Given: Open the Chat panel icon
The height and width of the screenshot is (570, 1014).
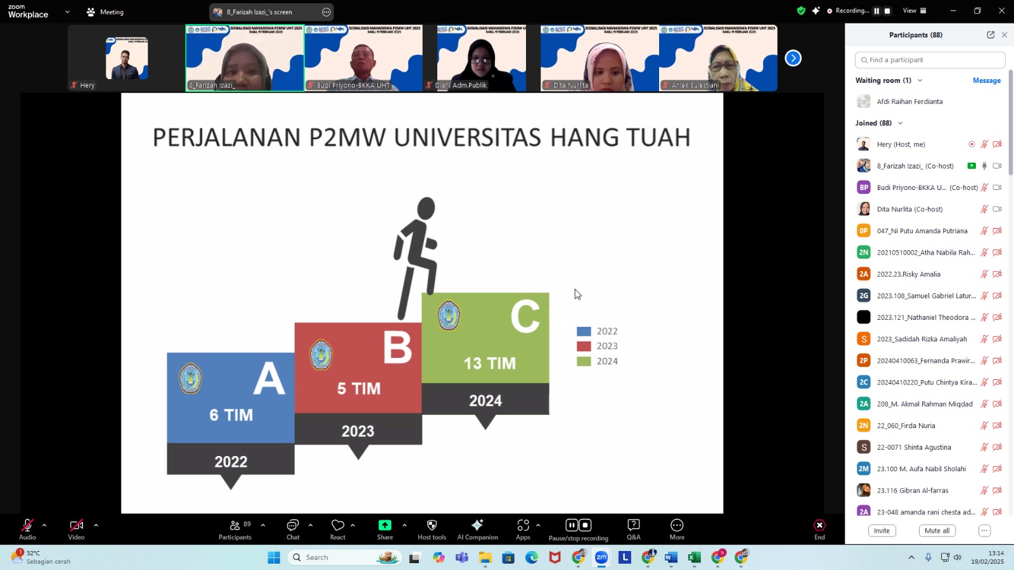Looking at the screenshot, I should click(x=293, y=526).
